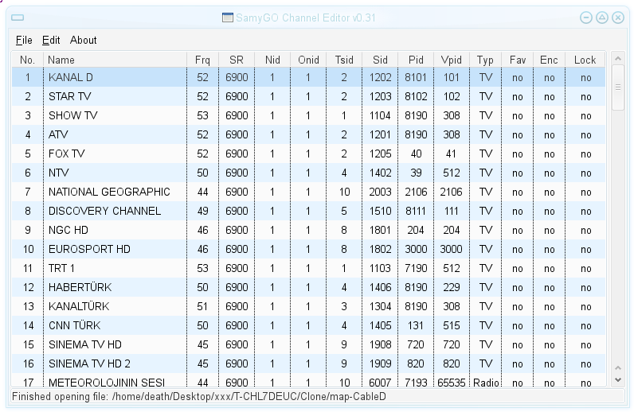Click Sid value 1202 of KANAL D
Screen dimensions: 634x412
(x=380, y=77)
